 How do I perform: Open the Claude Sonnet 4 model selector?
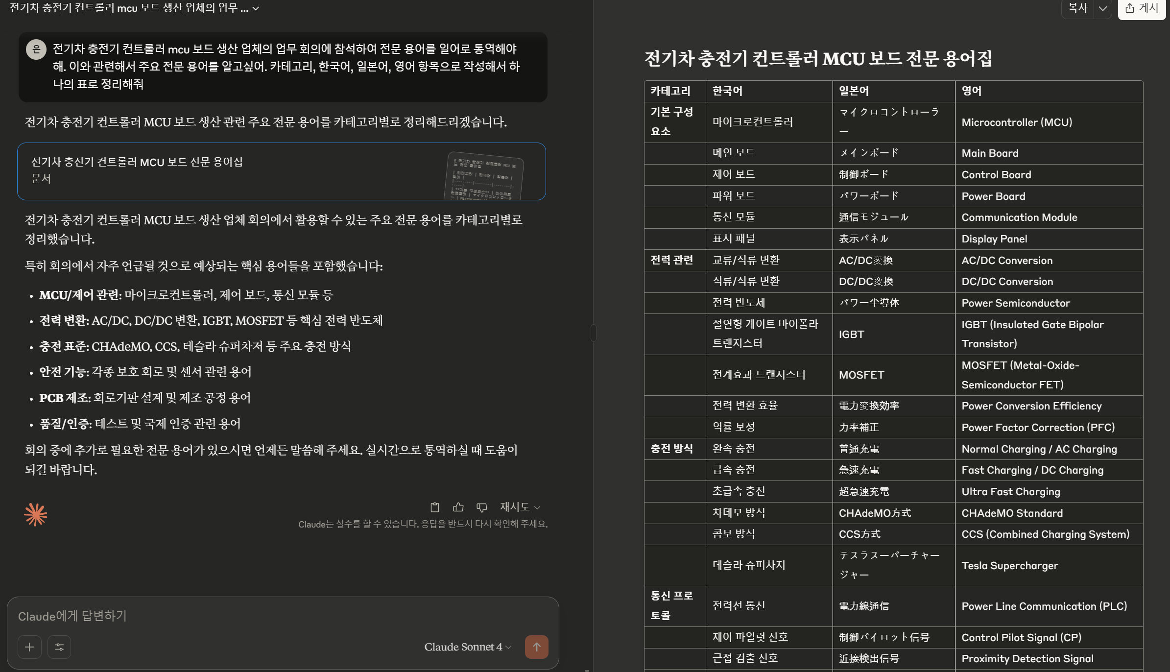(x=468, y=647)
